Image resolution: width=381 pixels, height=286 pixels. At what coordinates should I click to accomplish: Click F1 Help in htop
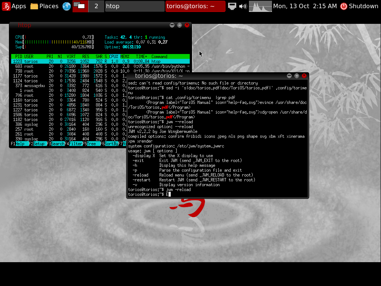point(18,144)
